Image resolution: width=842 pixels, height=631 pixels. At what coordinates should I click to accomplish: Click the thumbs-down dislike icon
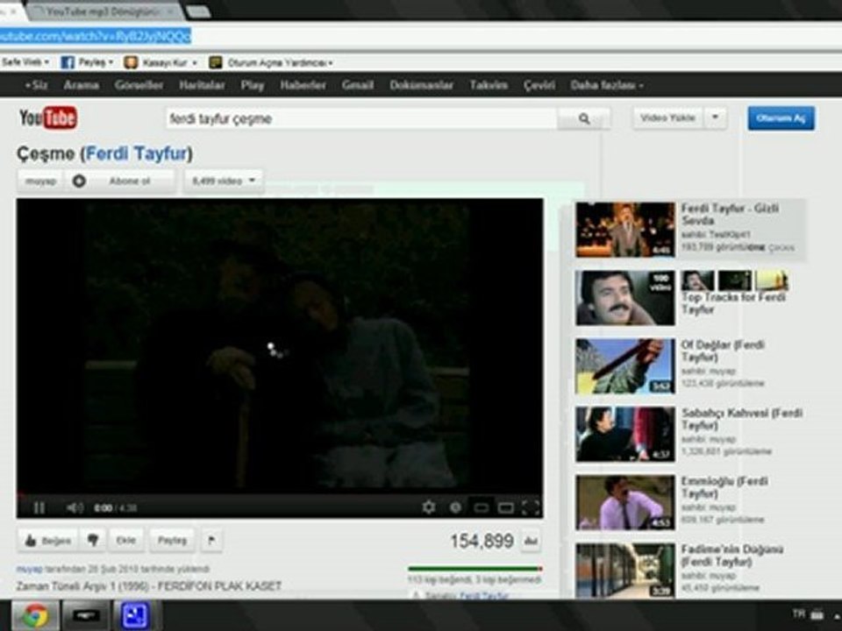(93, 541)
